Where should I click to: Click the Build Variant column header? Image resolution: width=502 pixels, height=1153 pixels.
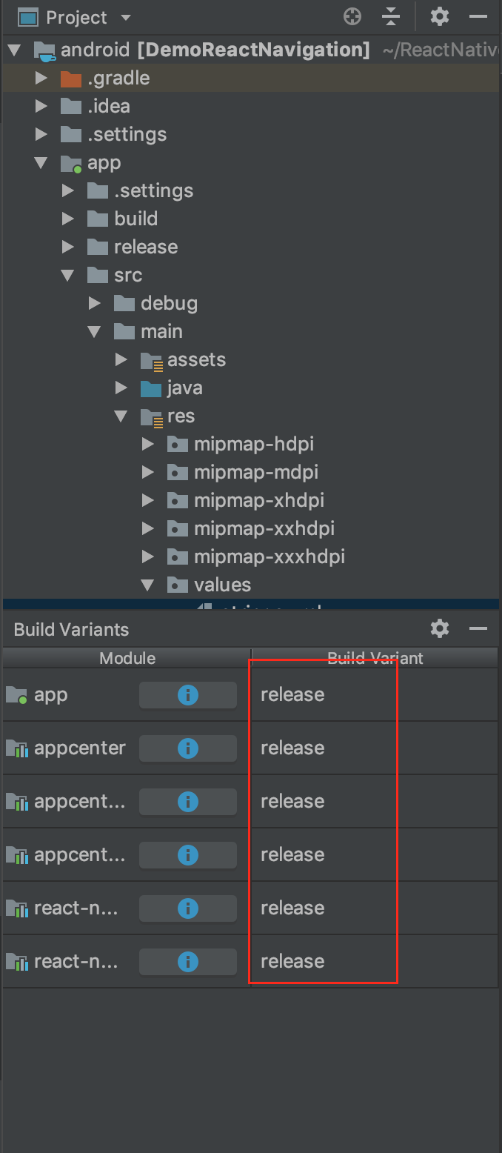pos(375,658)
